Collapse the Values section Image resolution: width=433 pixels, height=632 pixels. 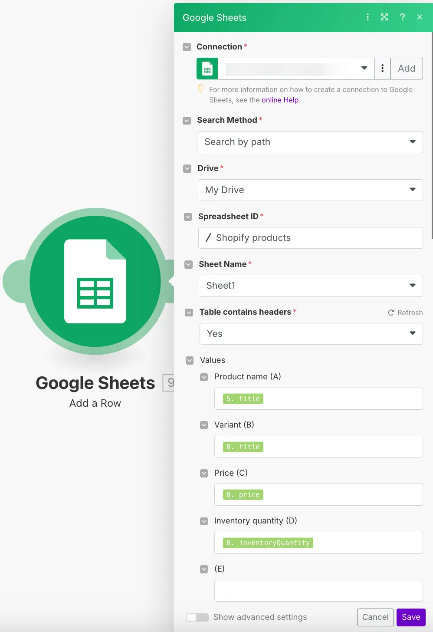point(190,360)
